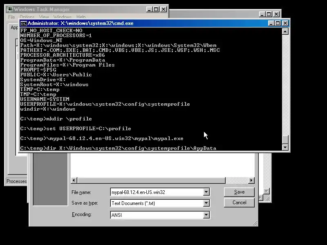
Task: Click left arrow of Save dialog horizontal scrollbar
Action: 74,180
